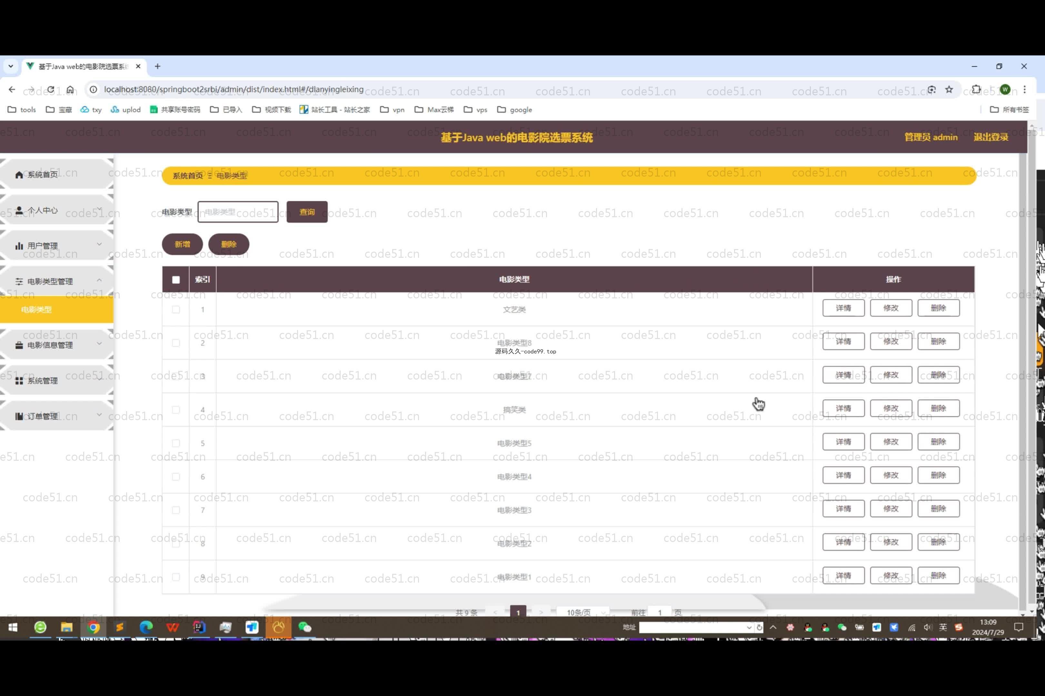The height and width of the screenshot is (696, 1045).
Task: Select 电影类型 submenu item
Action: [56, 309]
